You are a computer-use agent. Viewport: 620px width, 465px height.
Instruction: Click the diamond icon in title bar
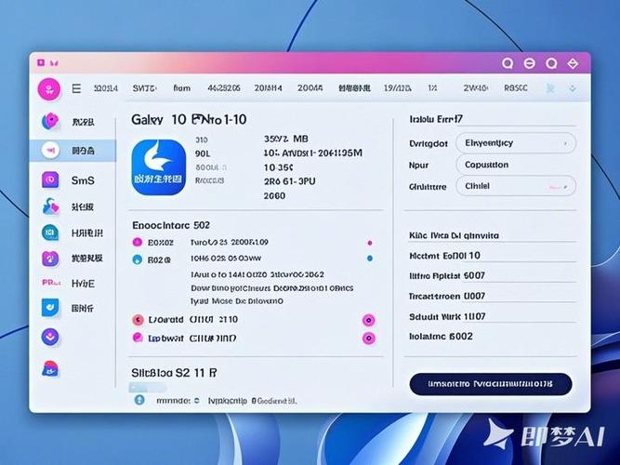tap(573, 63)
